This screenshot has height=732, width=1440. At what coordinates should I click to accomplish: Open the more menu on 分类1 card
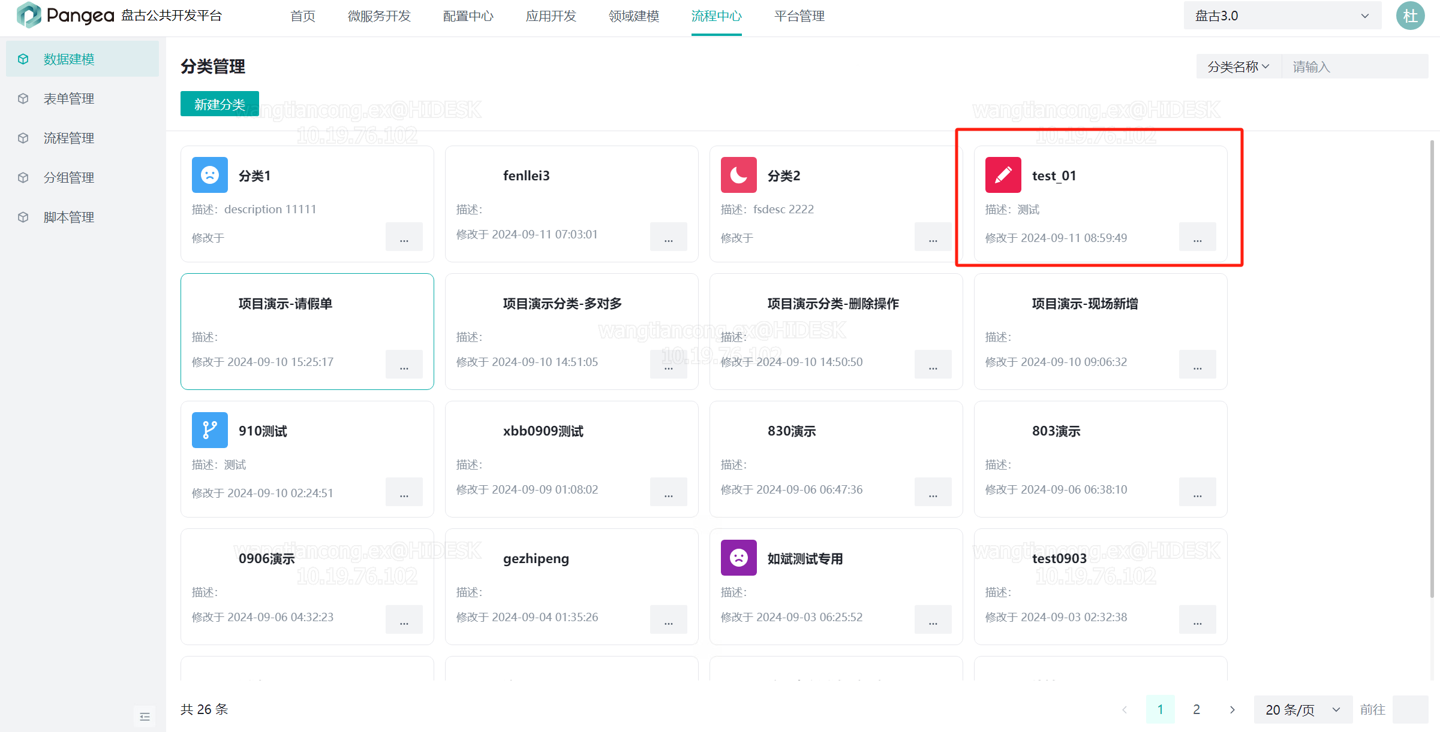404,237
